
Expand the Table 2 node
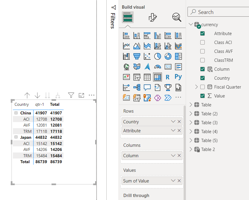click(191, 149)
